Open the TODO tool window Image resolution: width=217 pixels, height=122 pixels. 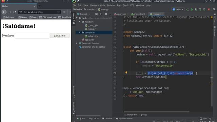pos(94,119)
